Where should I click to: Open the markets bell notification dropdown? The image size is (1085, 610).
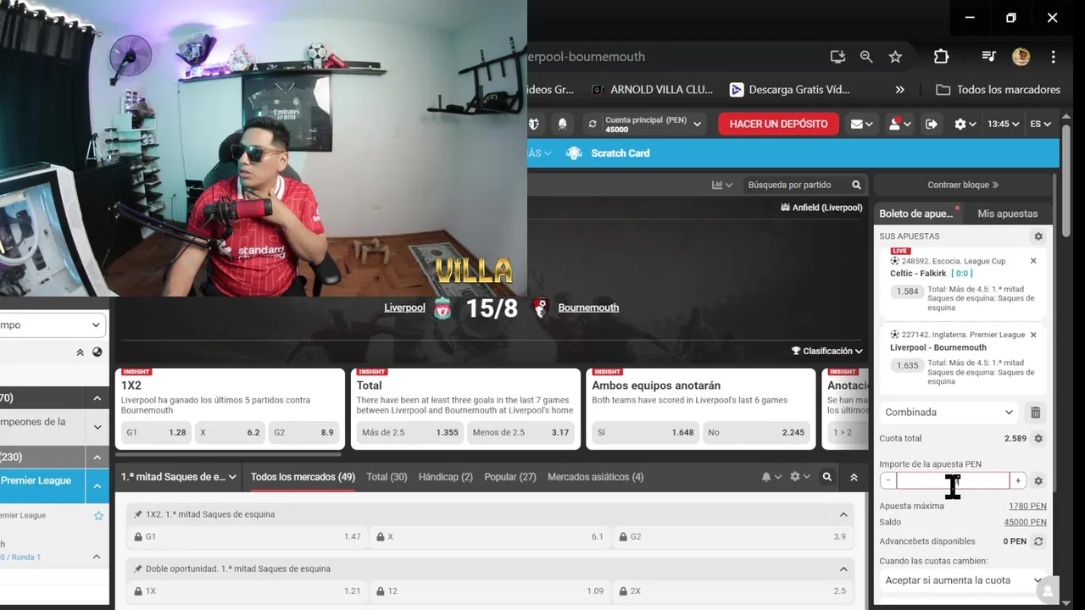(x=771, y=477)
